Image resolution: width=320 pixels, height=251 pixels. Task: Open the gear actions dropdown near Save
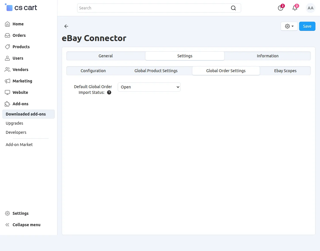click(x=289, y=26)
